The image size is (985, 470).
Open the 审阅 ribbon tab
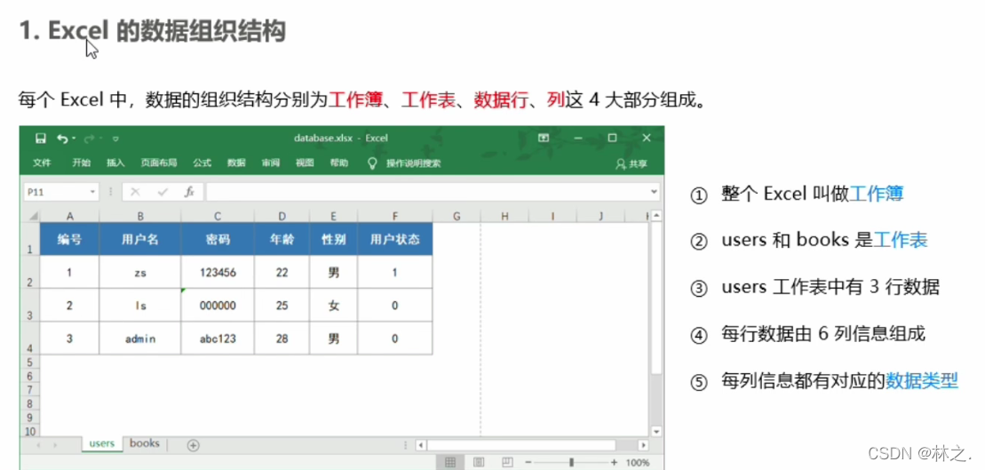click(x=271, y=163)
